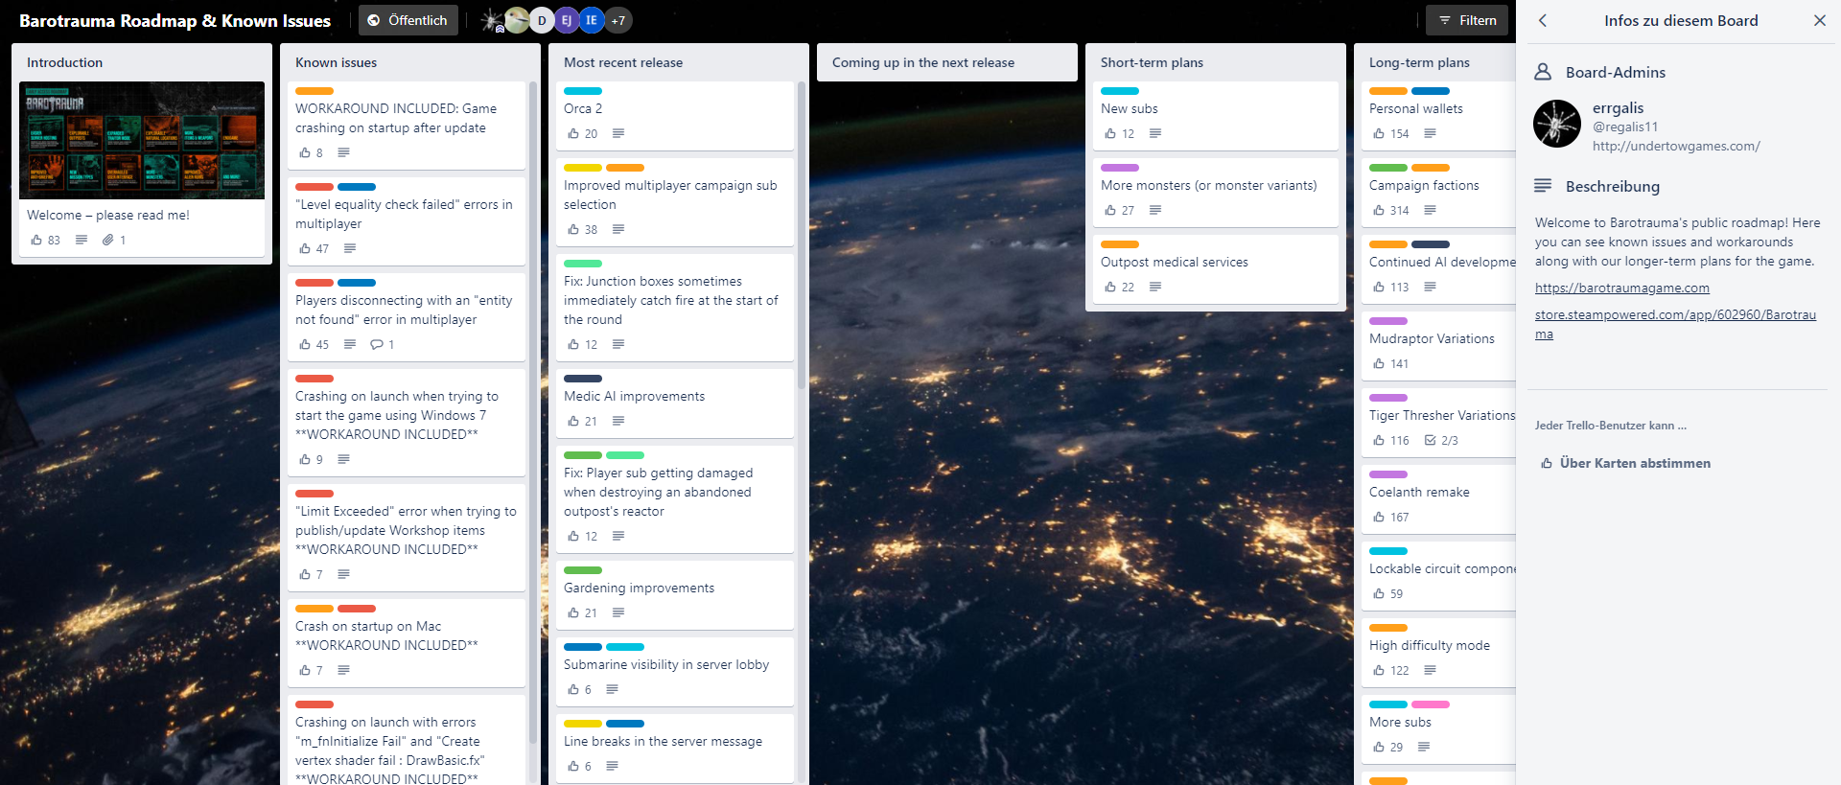
Task: Open the Welcome card cover image
Action: point(142,141)
